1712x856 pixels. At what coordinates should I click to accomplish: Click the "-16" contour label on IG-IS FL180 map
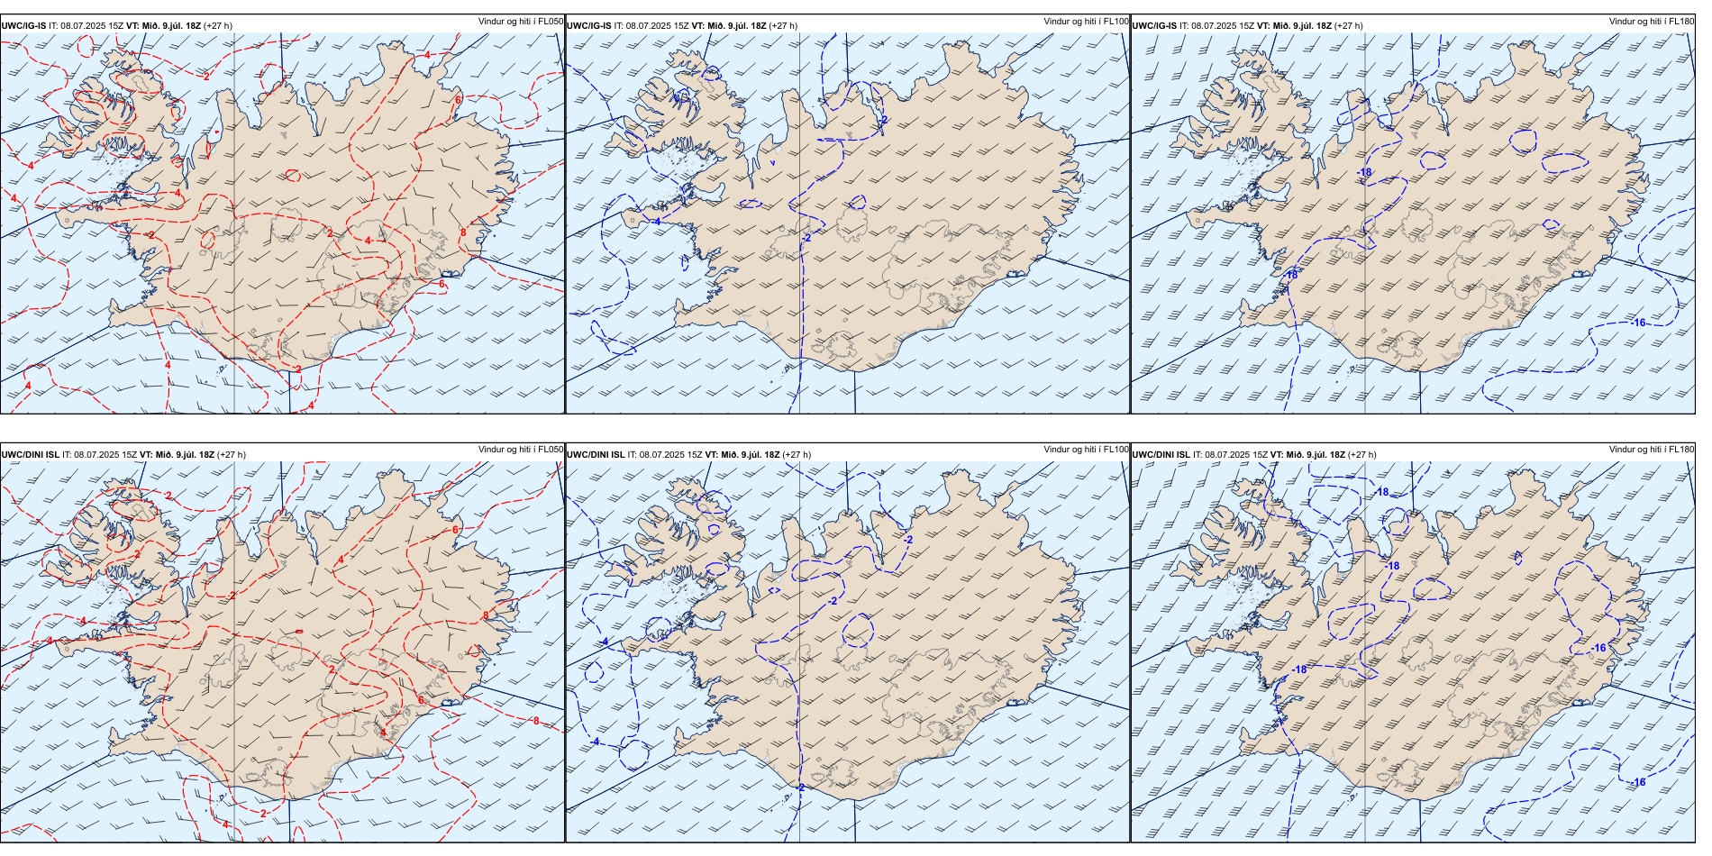pyautogui.click(x=1637, y=323)
